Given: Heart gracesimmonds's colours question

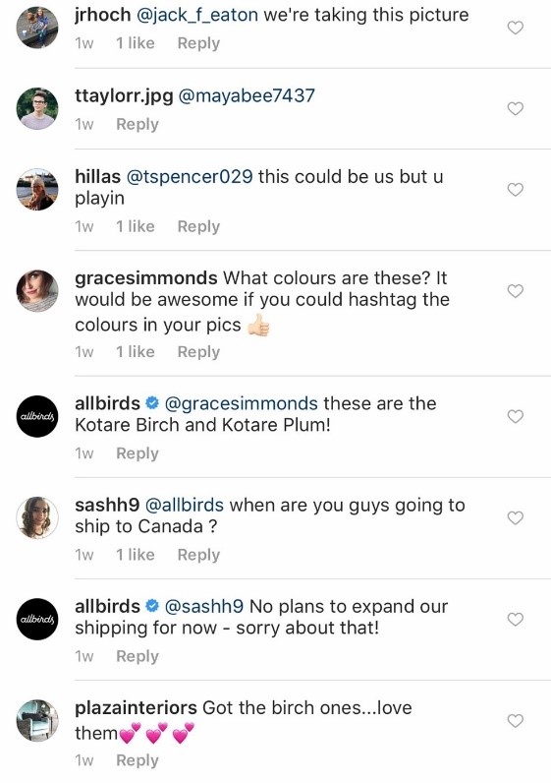Looking at the screenshot, I should click(x=515, y=290).
